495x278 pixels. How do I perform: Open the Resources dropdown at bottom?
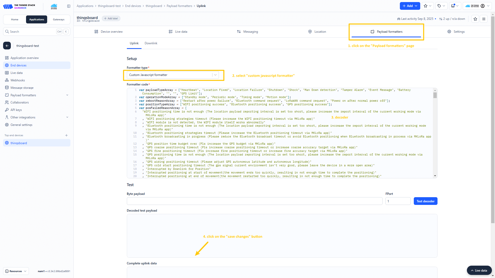(x=16, y=271)
